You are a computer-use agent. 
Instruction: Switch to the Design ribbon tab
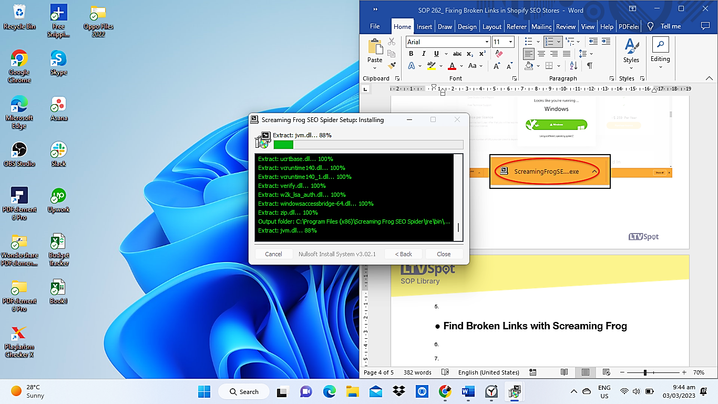coord(467,26)
